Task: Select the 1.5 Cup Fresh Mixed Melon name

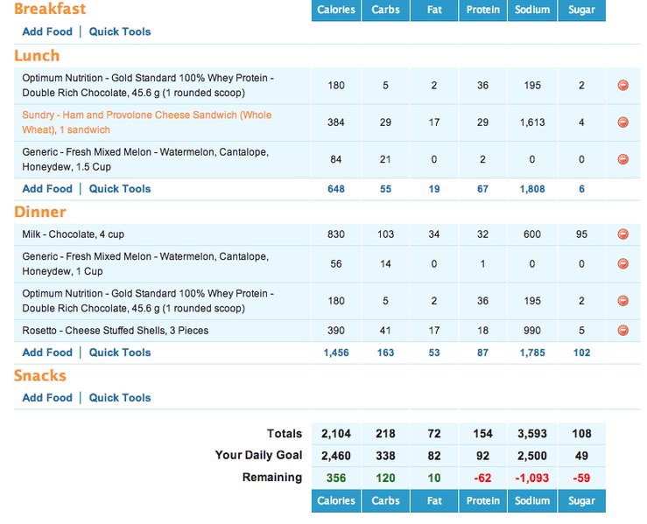Action: pos(145,159)
